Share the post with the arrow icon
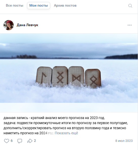This screenshot has width=138, height=150. pyautogui.click(x=30, y=141)
